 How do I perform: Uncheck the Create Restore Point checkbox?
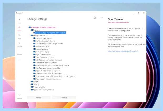coord(34,33)
